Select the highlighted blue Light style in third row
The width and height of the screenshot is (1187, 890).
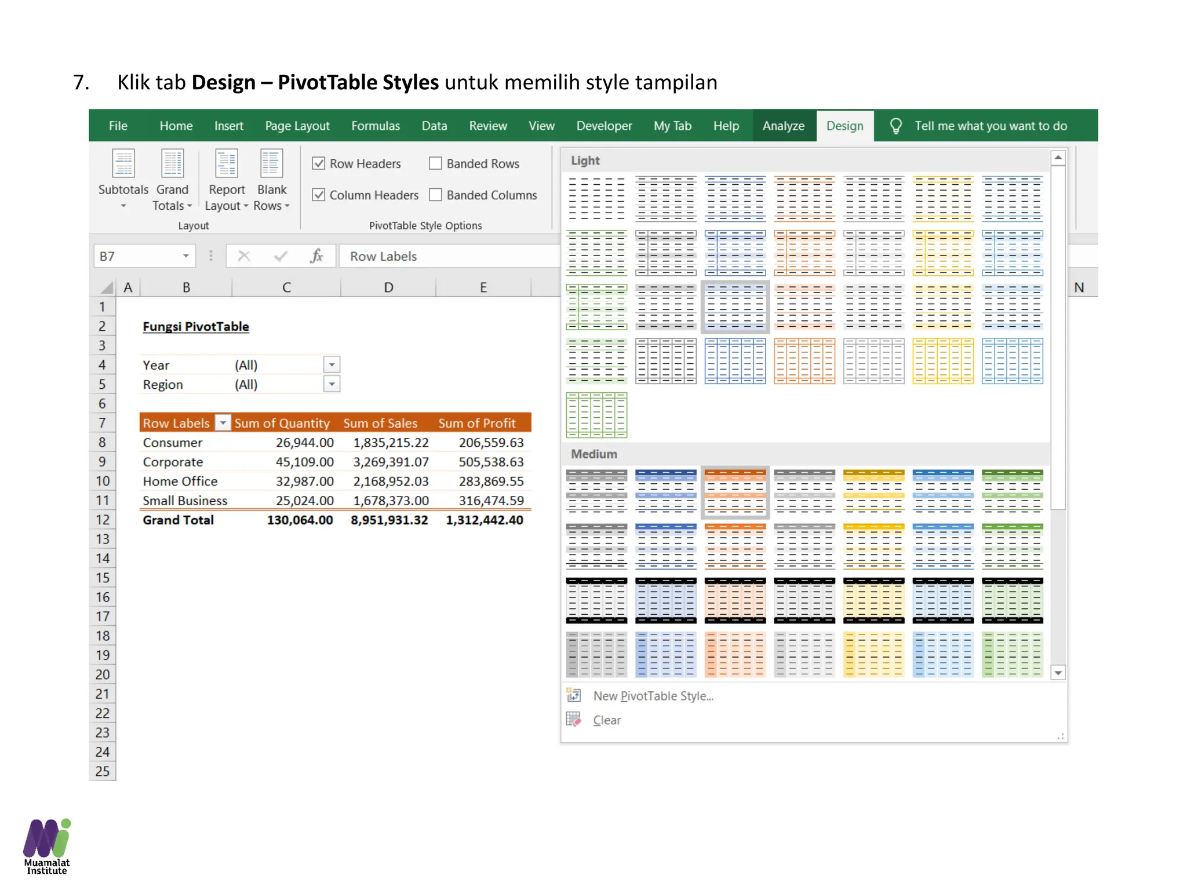735,307
